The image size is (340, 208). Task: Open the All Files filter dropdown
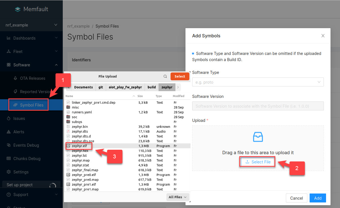(x=177, y=197)
